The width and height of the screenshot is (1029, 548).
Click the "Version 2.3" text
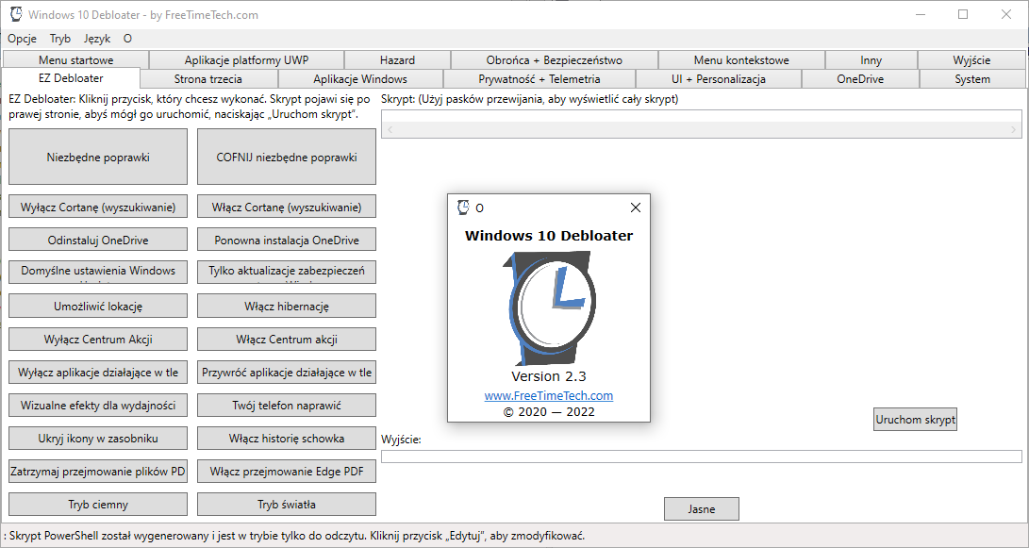coord(549,376)
